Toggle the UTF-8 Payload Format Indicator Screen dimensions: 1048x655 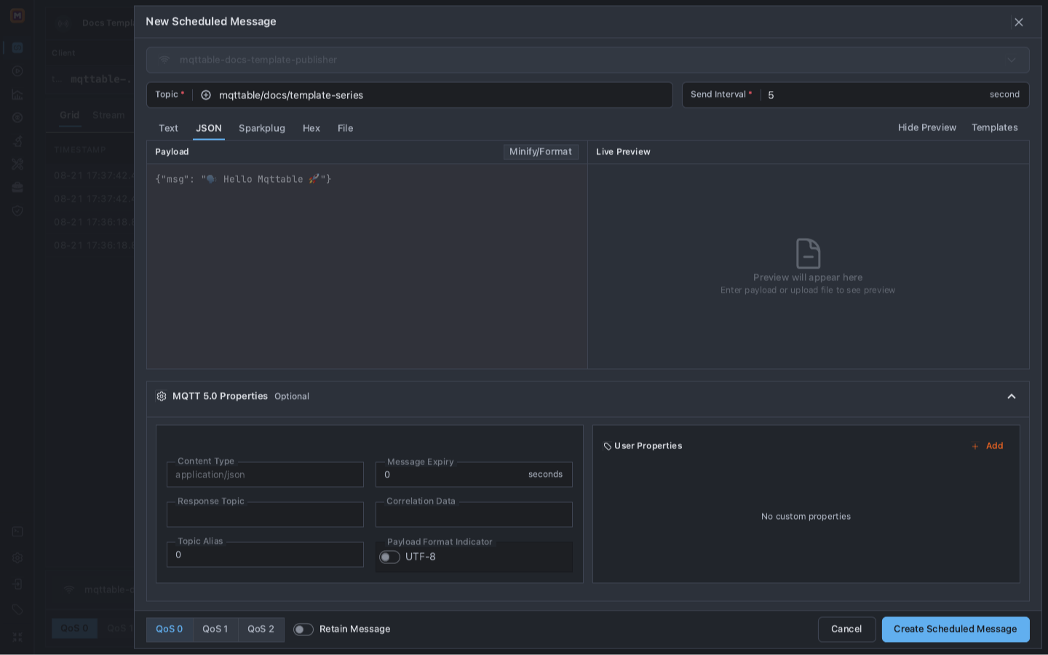click(x=389, y=557)
